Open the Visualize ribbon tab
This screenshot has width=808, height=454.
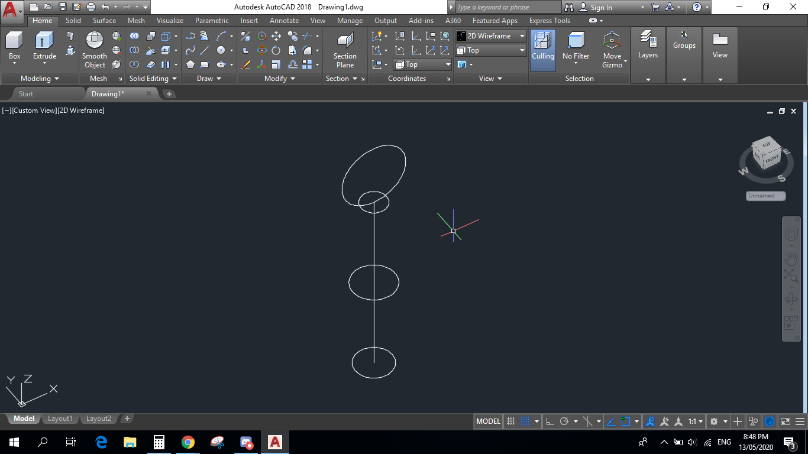pyautogui.click(x=170, y=21)
